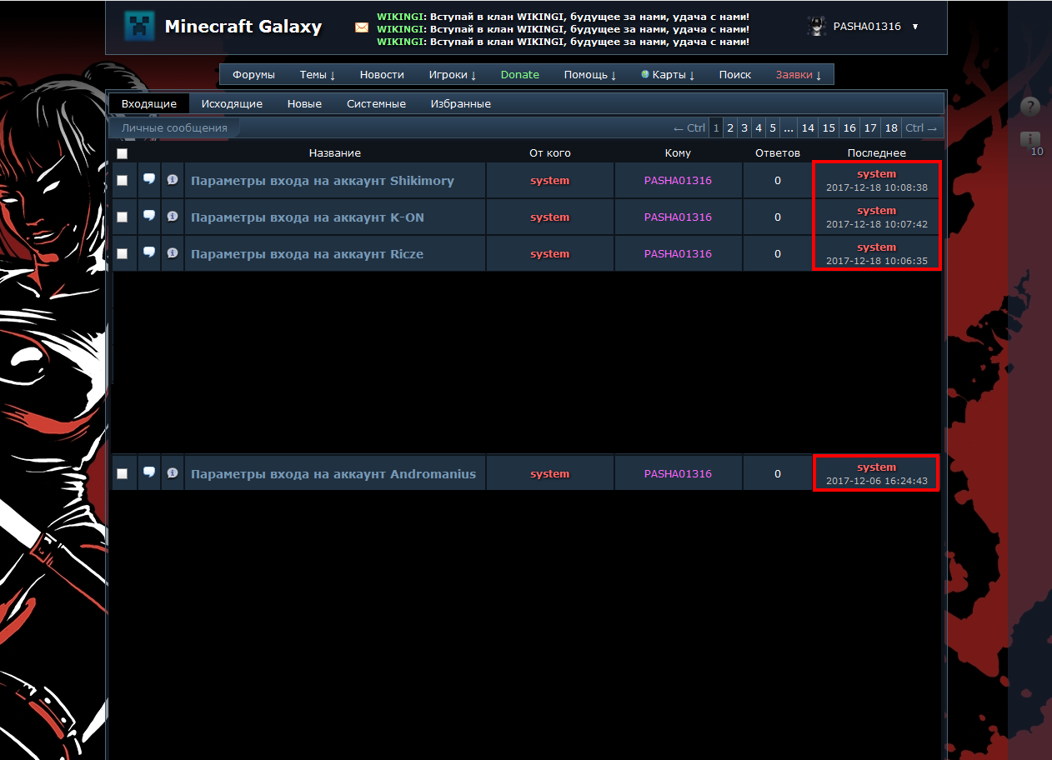1052x760 pixels.
Task: Go to page 17 of messages
Action: pyautogui.click(x=870, y=128)
